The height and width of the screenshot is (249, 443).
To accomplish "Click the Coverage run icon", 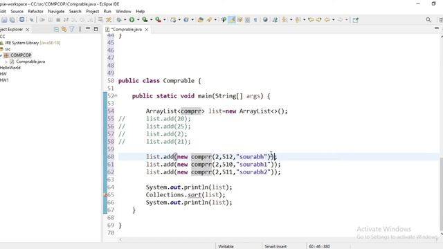I will [x=145, y=20].
